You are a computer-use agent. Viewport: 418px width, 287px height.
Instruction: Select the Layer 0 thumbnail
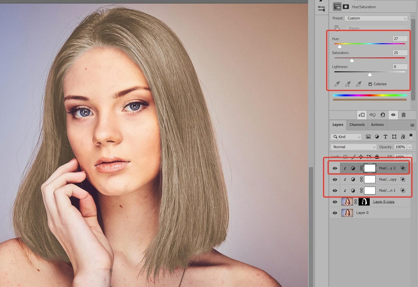click(x=347, y=212)
